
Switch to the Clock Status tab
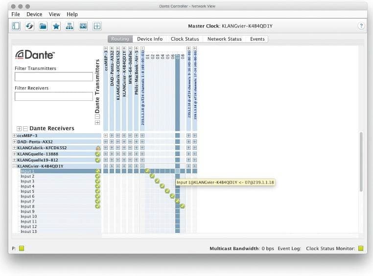pyautogui.click(x=185, y=39)
